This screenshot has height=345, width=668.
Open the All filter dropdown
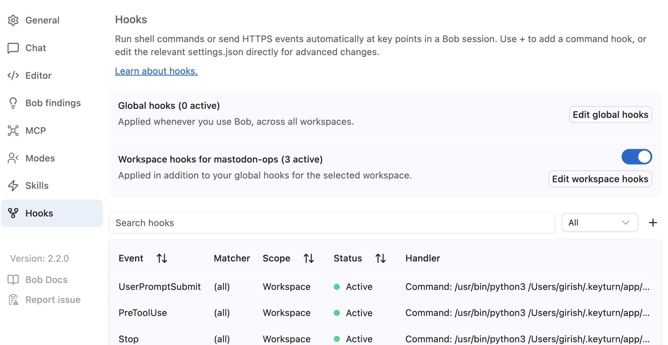600,223
